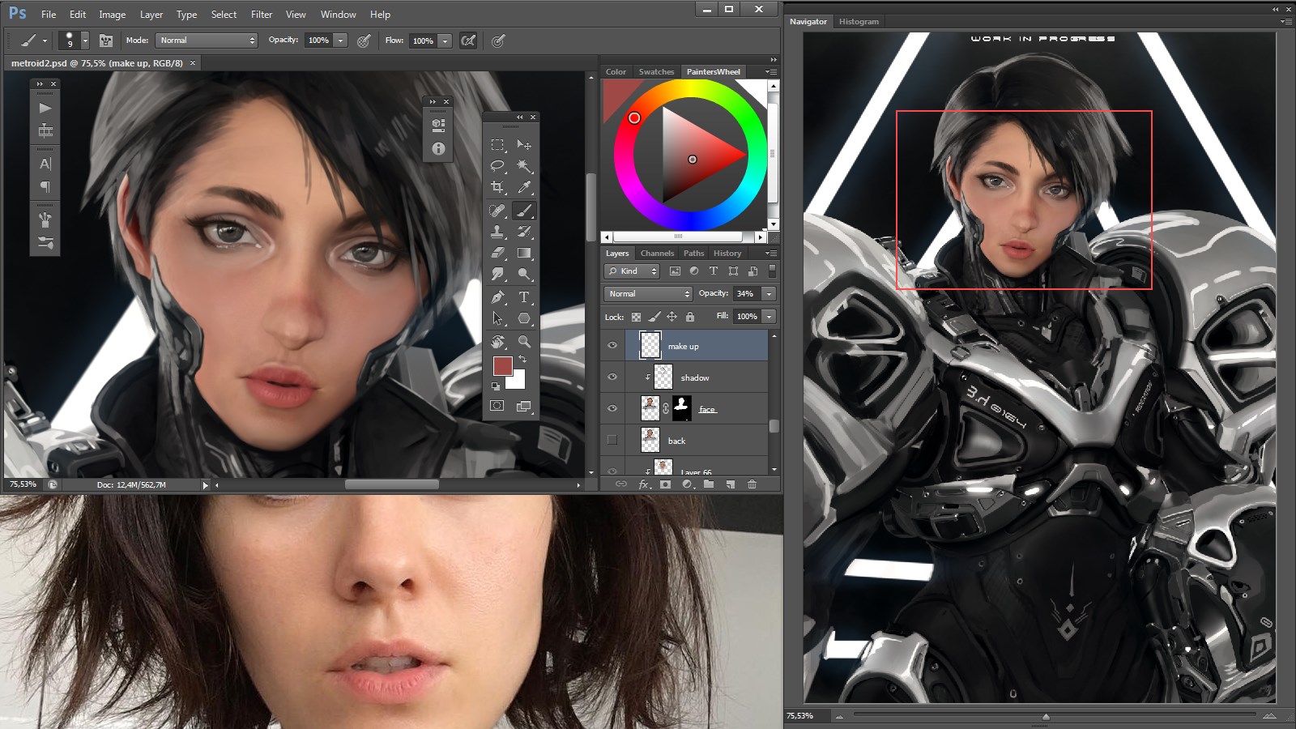Switch to the History tab
The width and height of the screenshot is (1296, 729).
tap(727, 254)
